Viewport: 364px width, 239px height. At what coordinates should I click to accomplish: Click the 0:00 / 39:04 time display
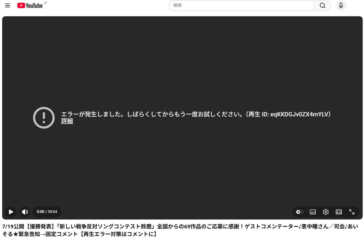coord(47,212)
